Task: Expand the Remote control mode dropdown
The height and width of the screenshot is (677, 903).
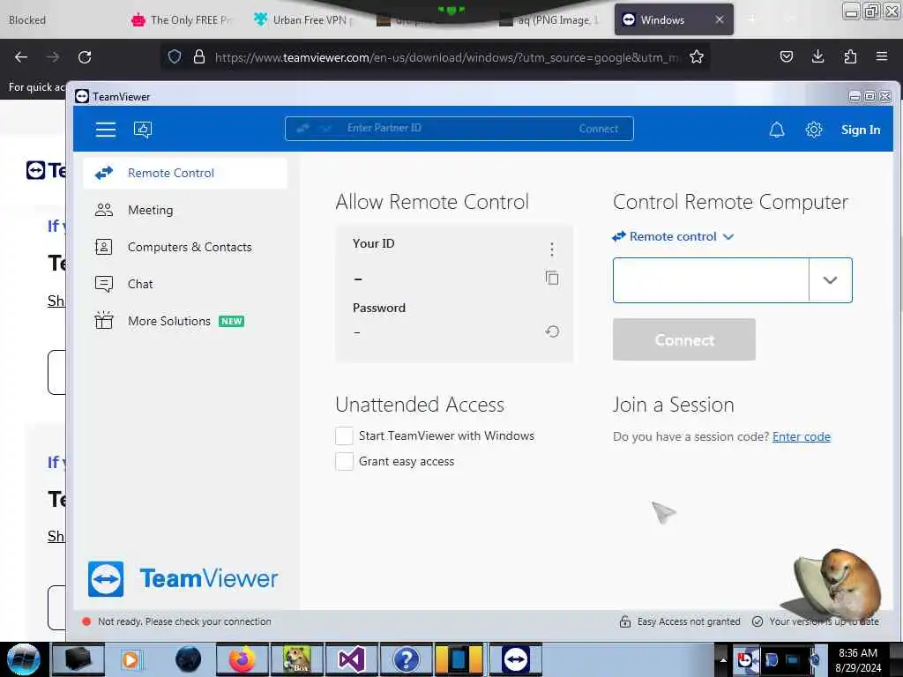Action: 673,236
